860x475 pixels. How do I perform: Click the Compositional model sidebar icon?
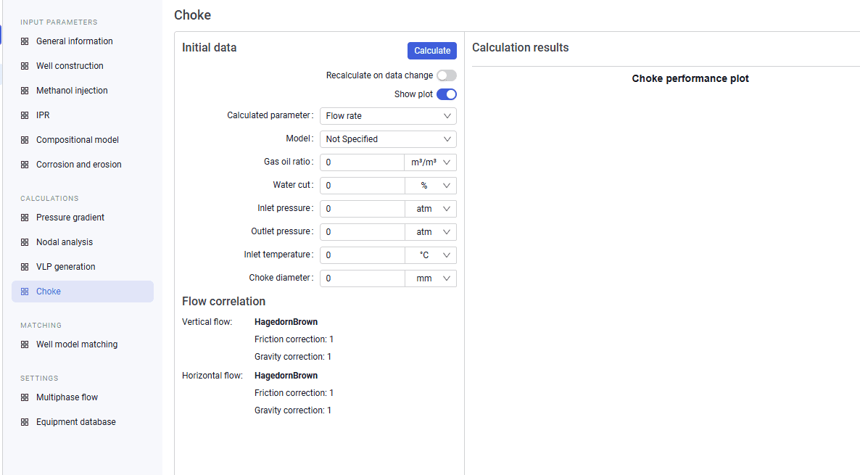point(25,141)
